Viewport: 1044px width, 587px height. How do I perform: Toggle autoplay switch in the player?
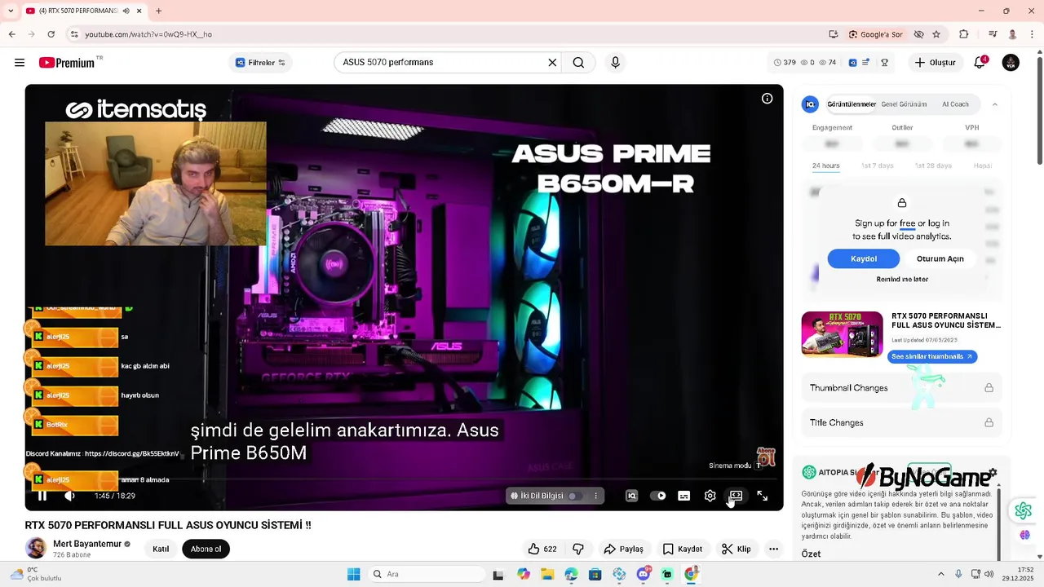click(657, 496)
